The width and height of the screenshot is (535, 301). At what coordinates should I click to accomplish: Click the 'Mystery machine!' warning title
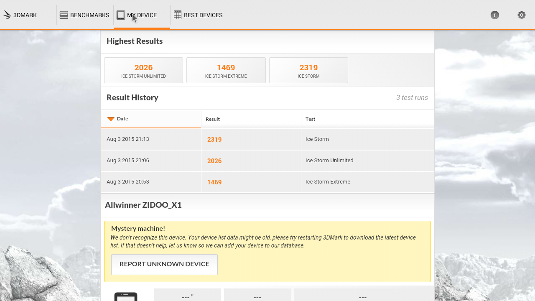pos(138,228)
